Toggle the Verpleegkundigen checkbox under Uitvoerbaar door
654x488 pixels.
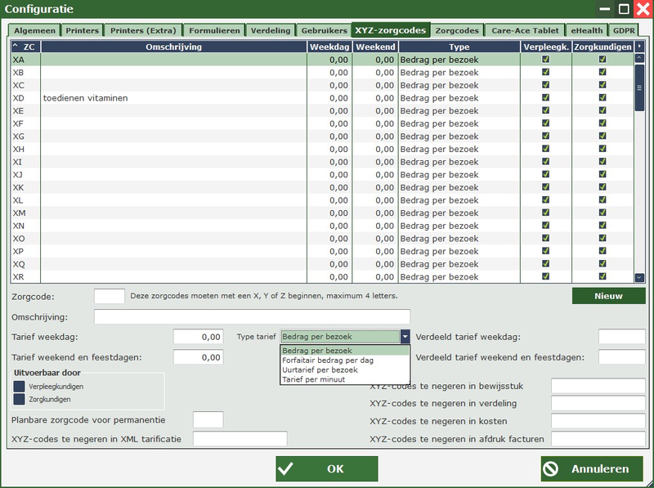20,387
